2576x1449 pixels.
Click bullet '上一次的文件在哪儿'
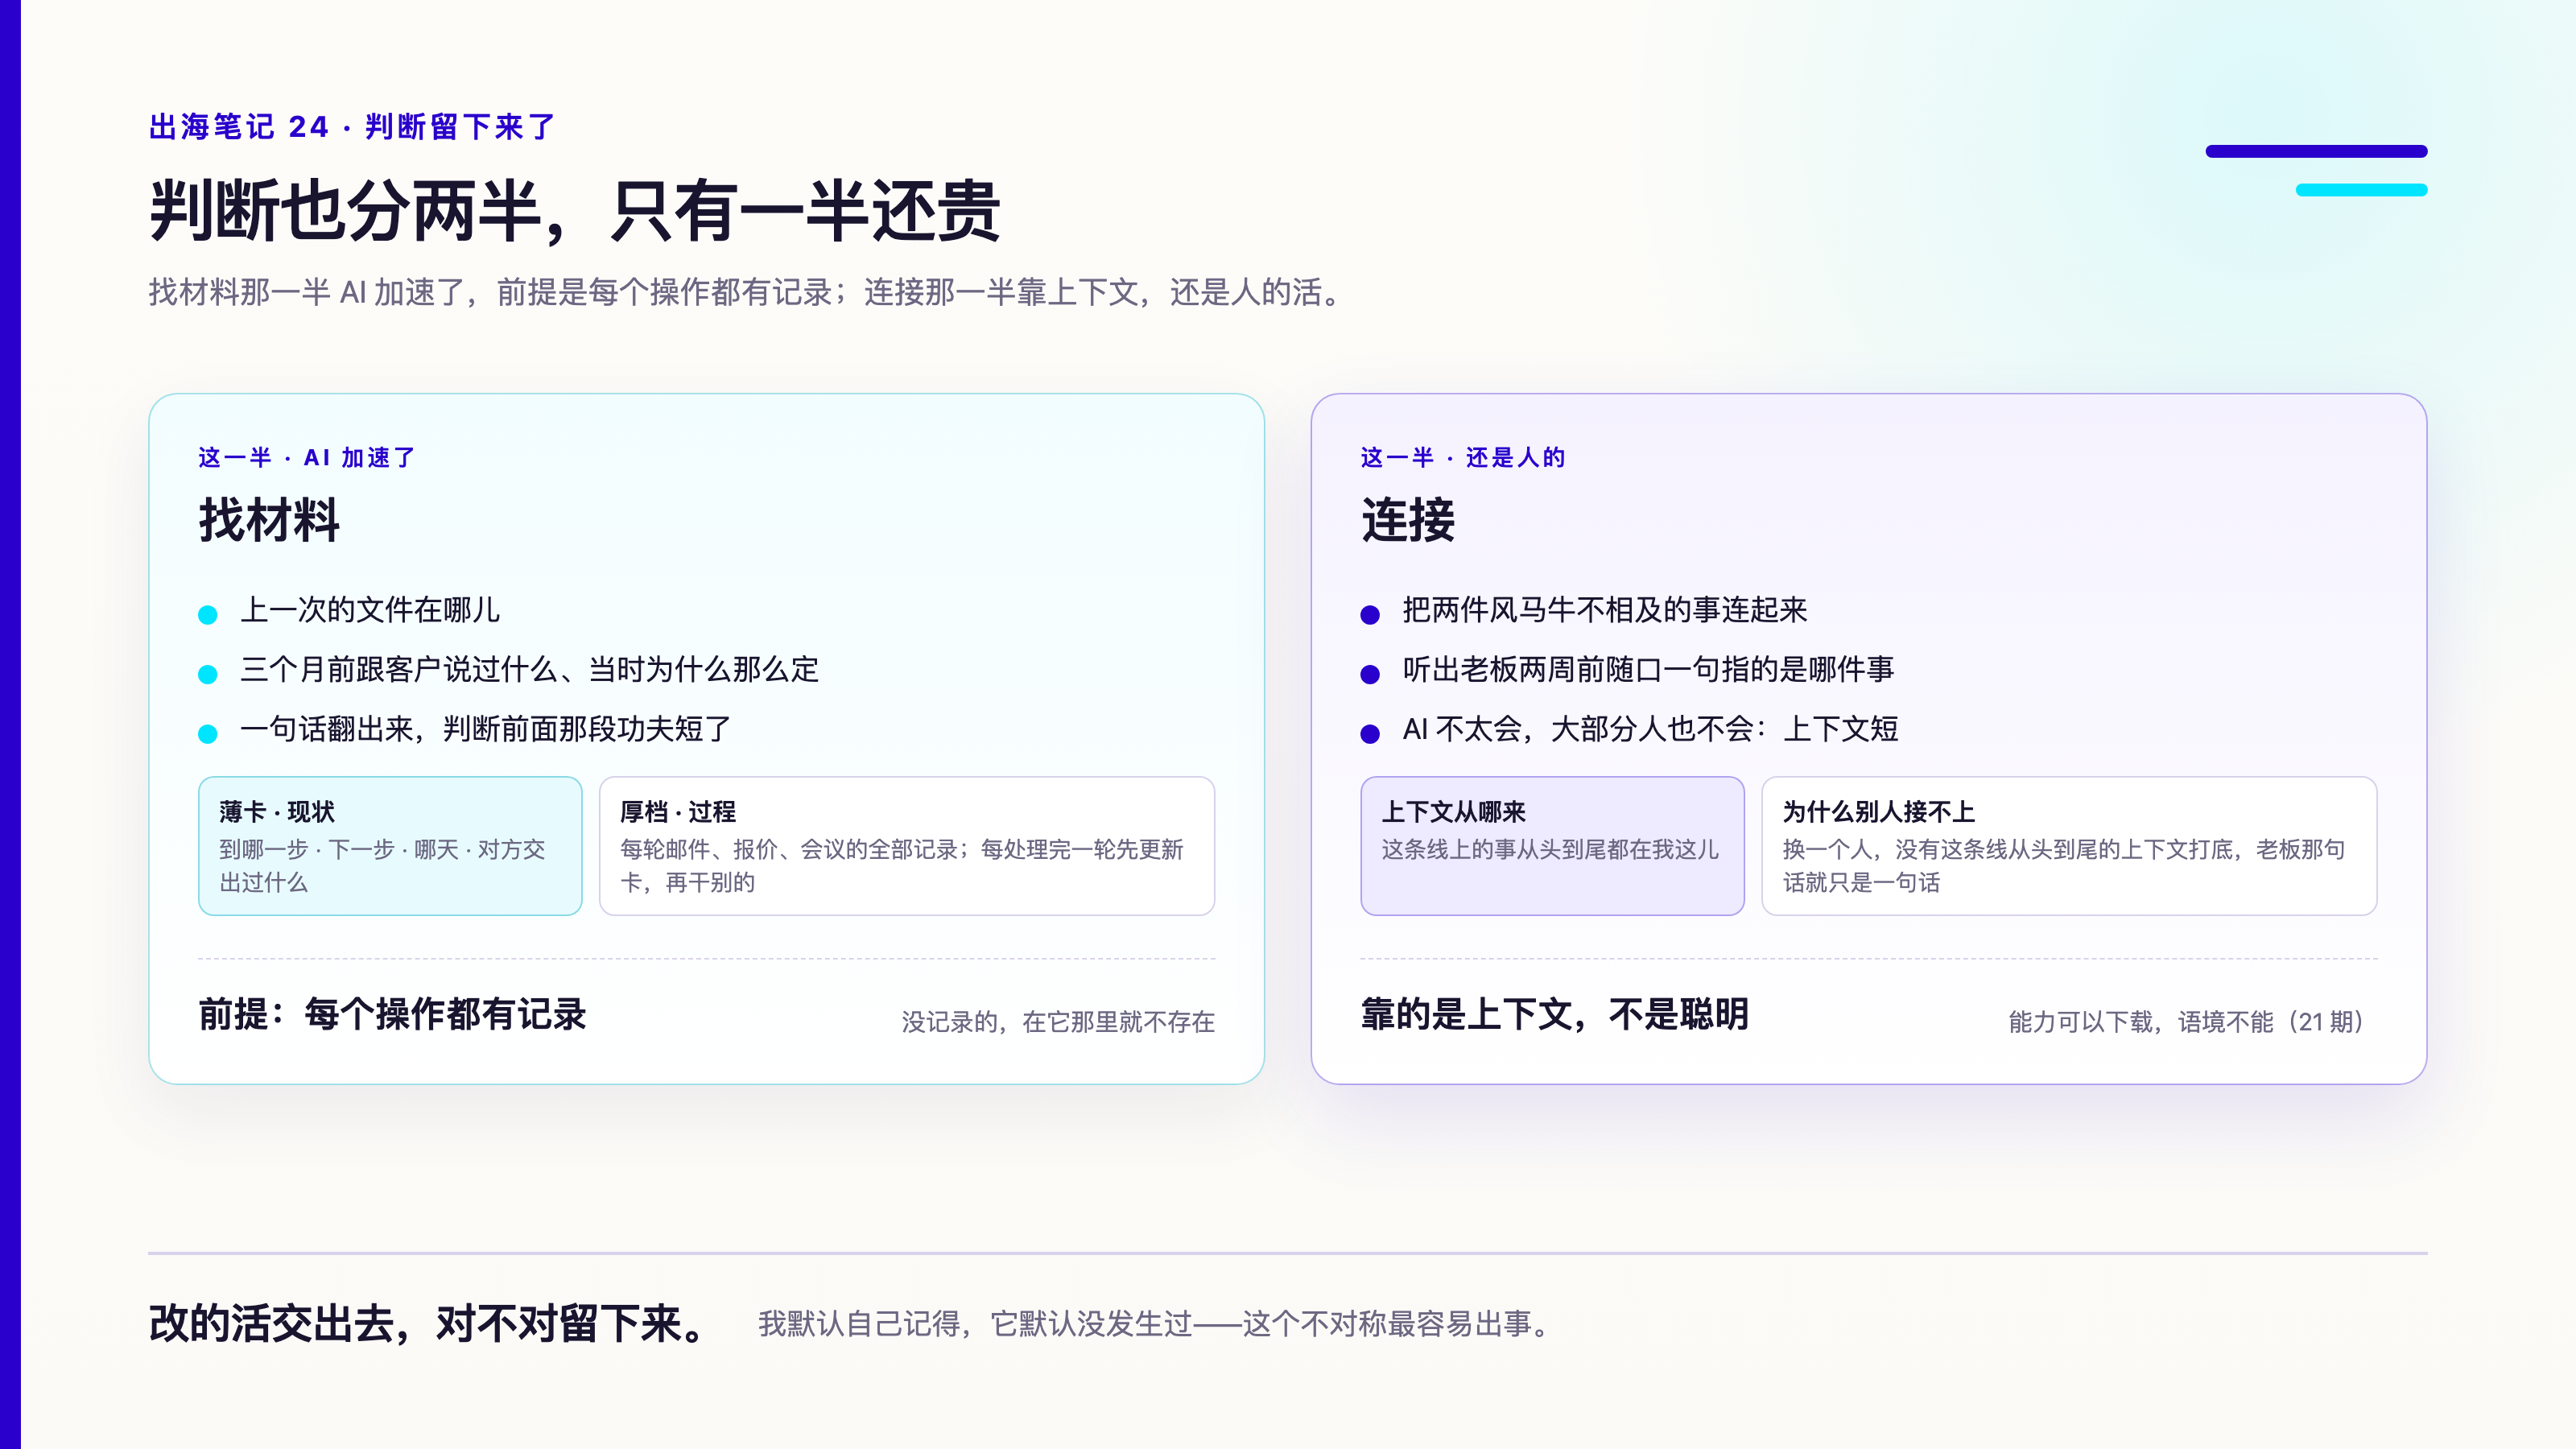[x=370, y=610]
